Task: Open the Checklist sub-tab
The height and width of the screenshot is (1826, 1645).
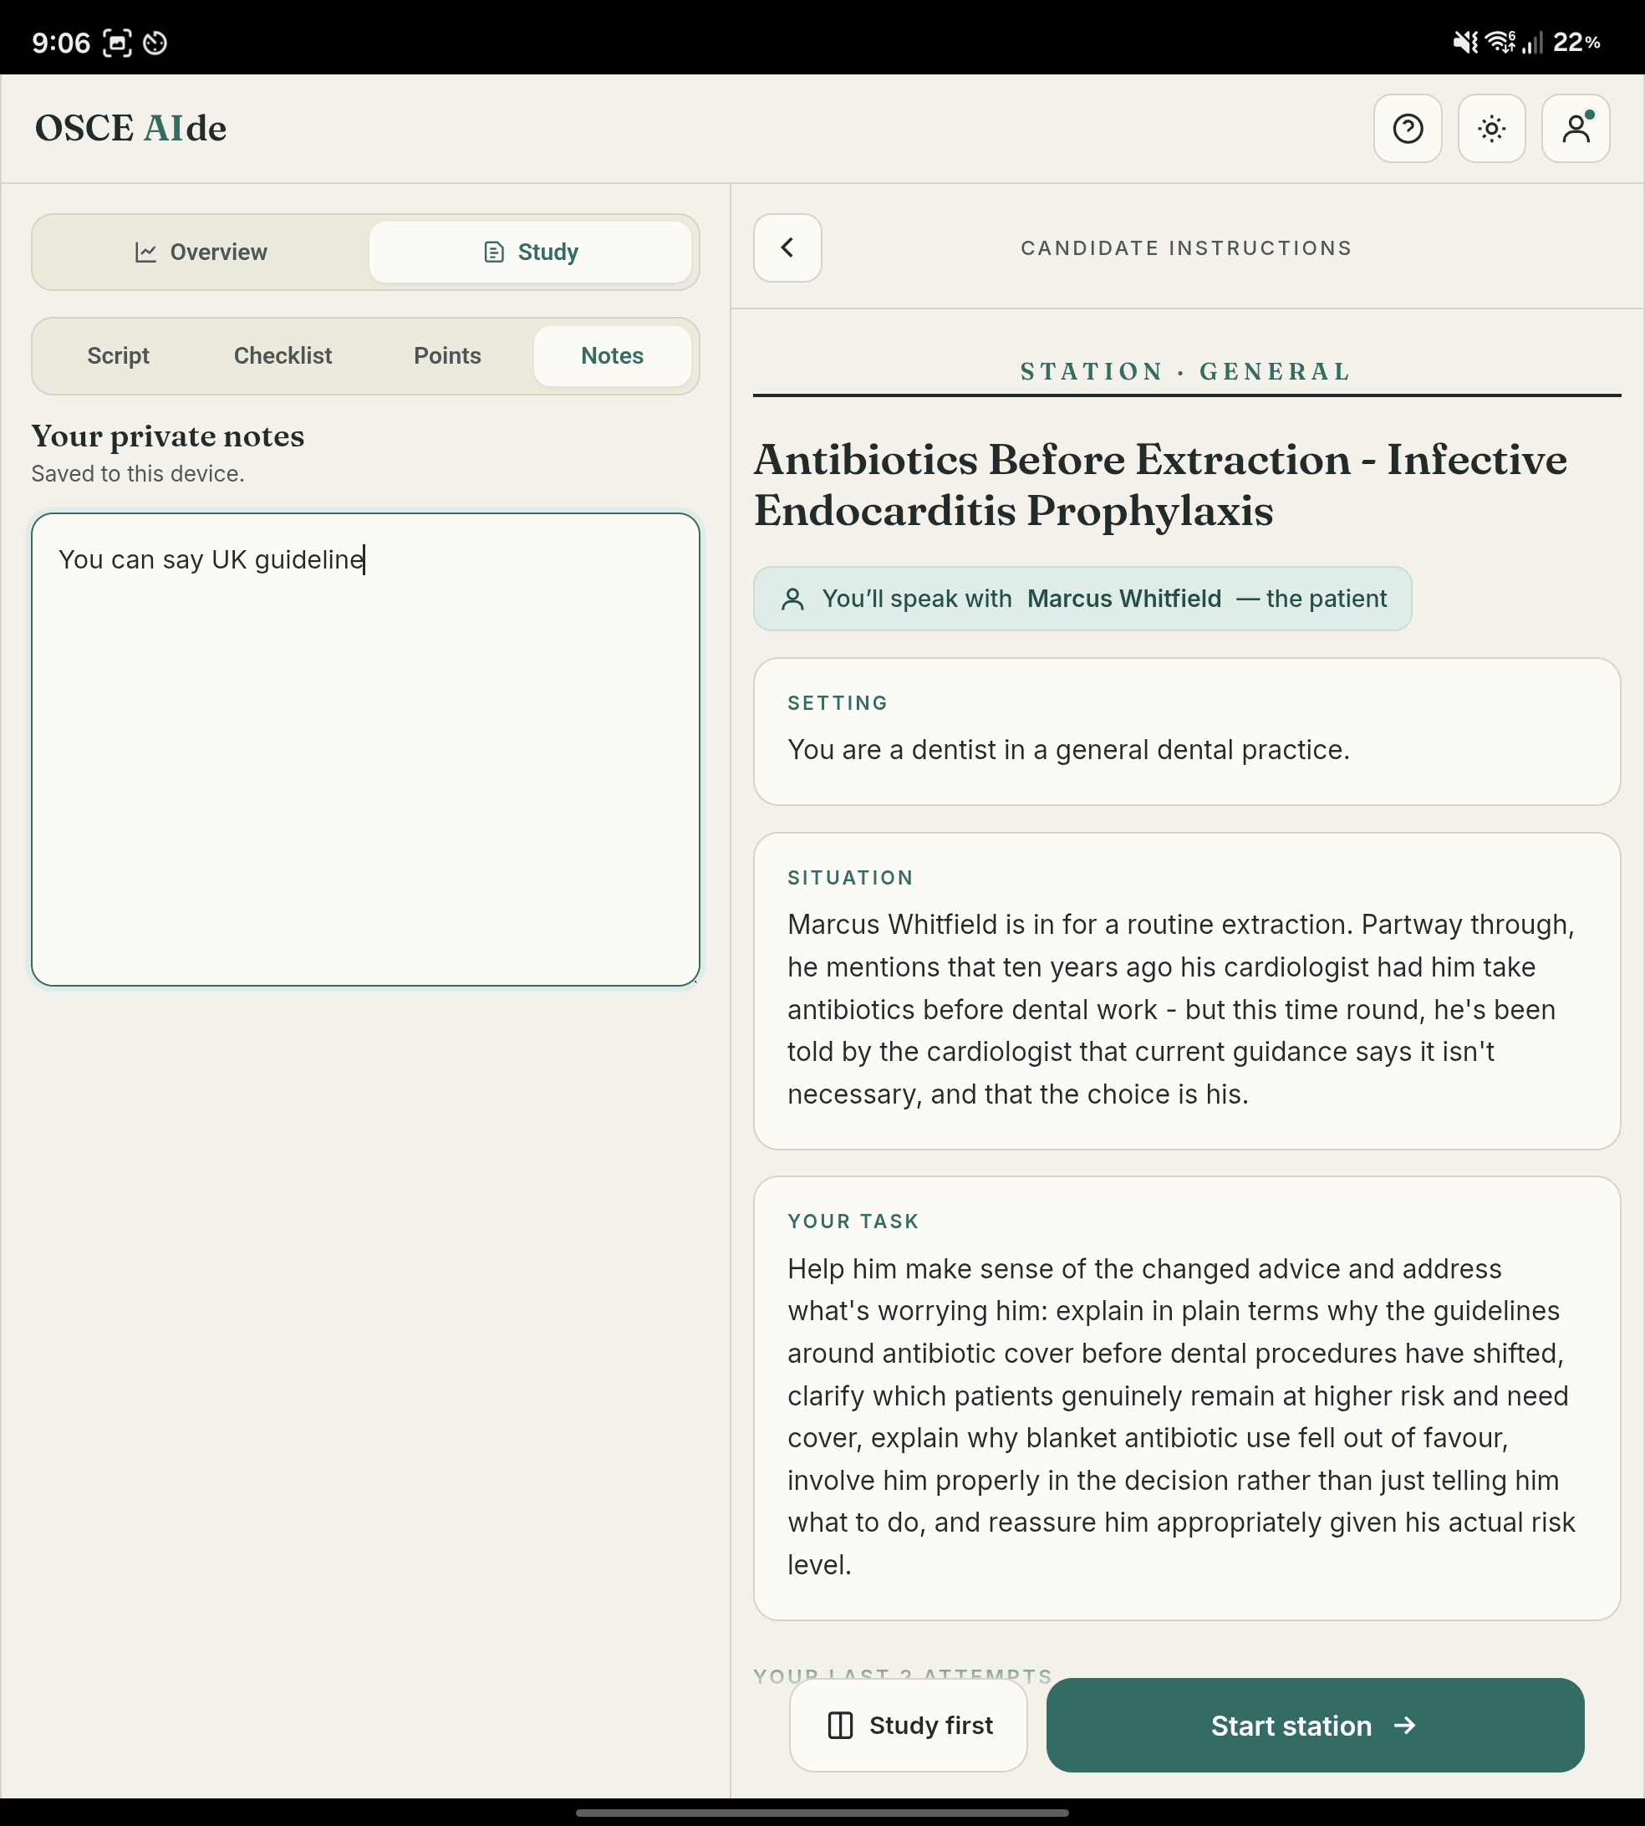Action: 283,356
